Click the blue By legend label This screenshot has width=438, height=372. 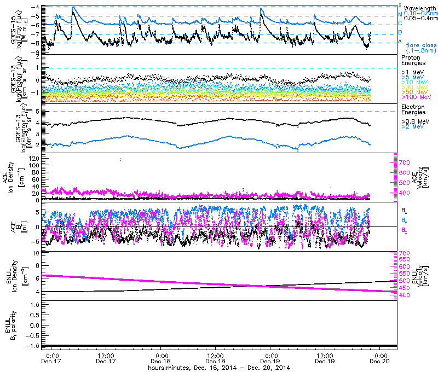pyautogui.click(x=404, y=220)
